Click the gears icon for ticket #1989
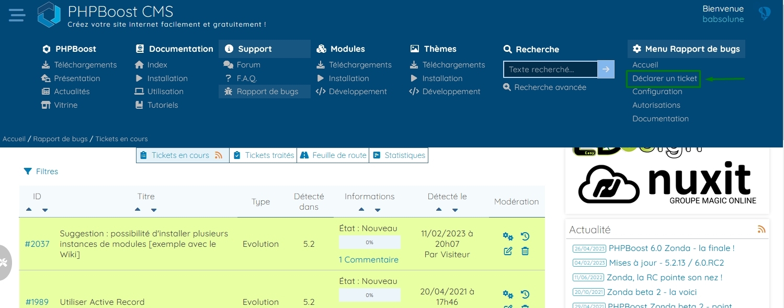 [x=508, y=294]
